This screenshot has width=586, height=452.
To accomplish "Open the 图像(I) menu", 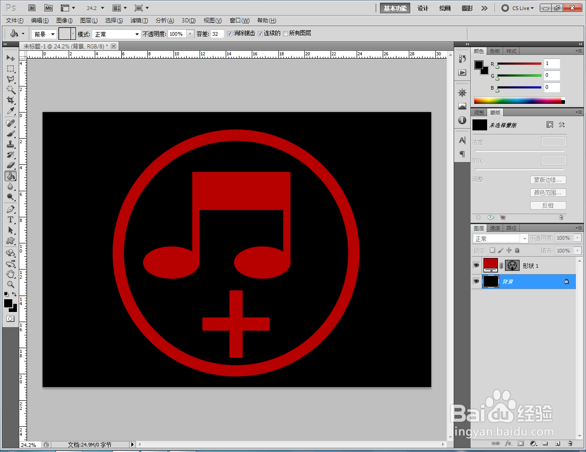I will (65, 21).
